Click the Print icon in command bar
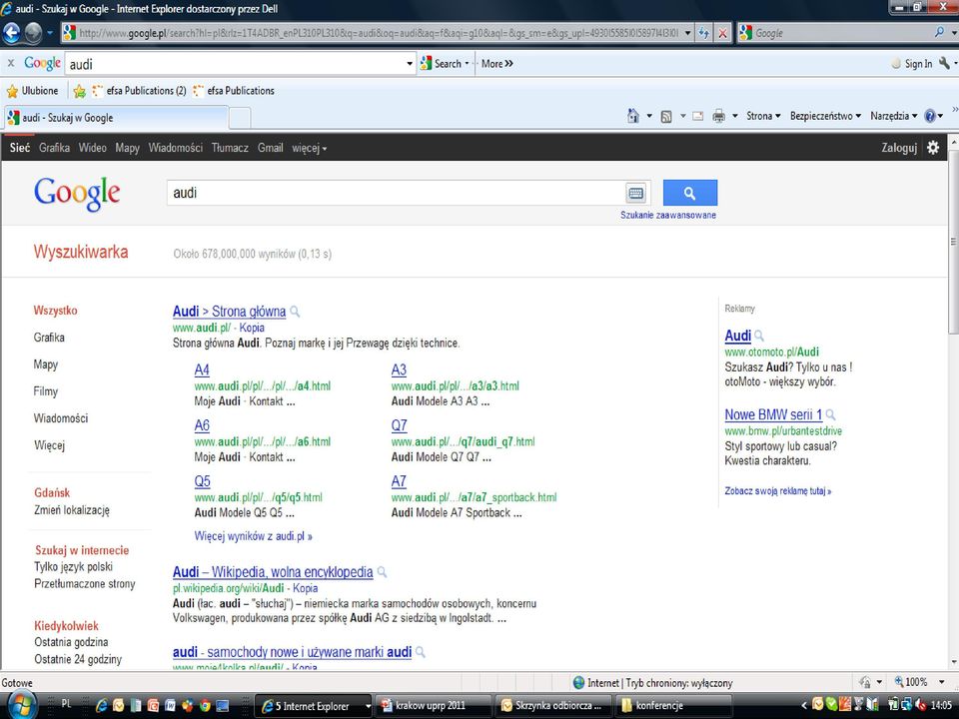The width and height of the screenshot is (959, 719). coord(719,116)
